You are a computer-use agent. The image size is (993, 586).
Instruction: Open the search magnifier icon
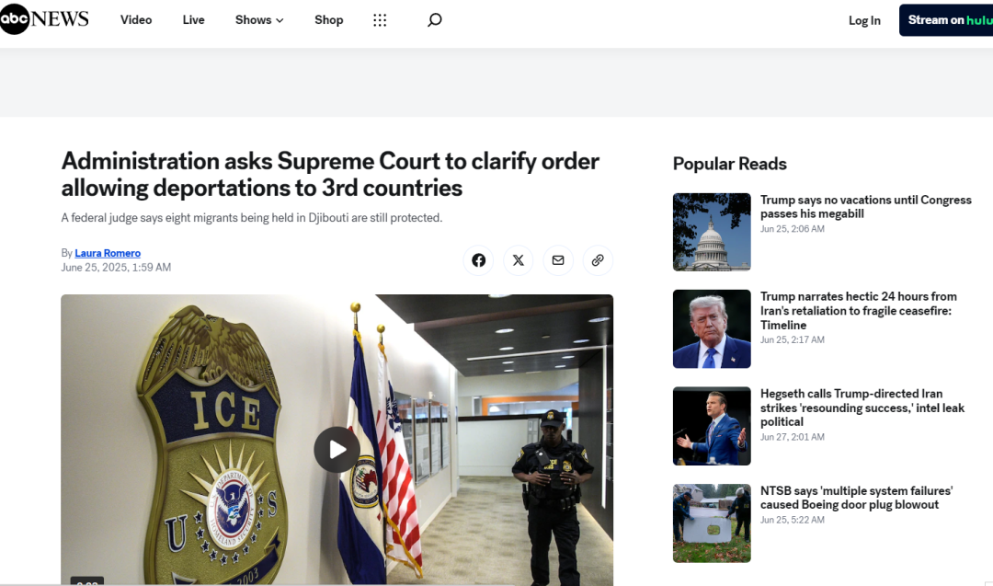pyautogui.click(x=434, y=19)
